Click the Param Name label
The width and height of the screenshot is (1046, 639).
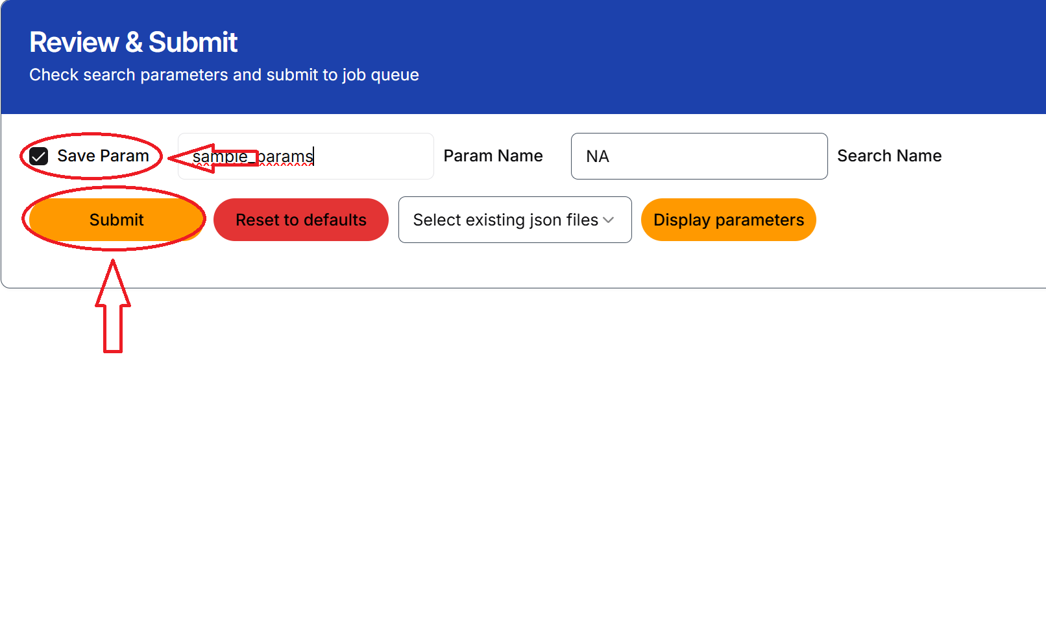[493, 156]
